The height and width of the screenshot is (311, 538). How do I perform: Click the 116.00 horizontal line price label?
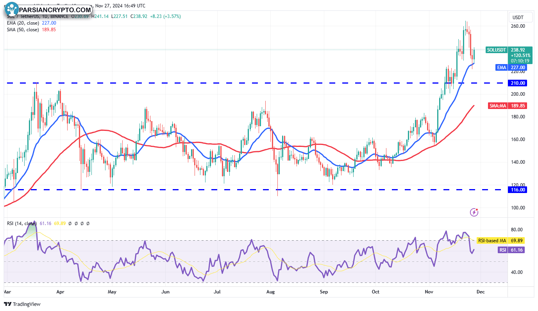[x=517, y=189]
